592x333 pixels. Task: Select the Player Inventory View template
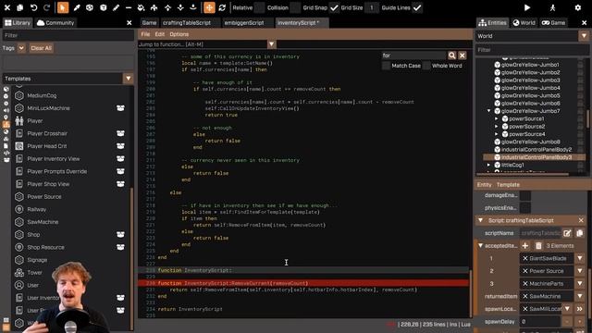[x=54, y=158]
